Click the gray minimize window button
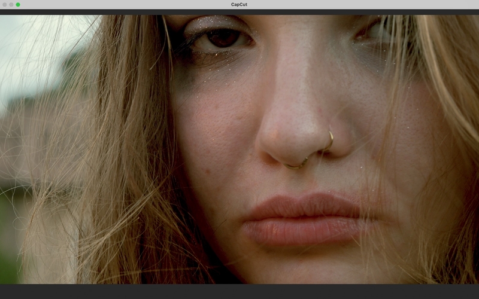 point(11,5)
